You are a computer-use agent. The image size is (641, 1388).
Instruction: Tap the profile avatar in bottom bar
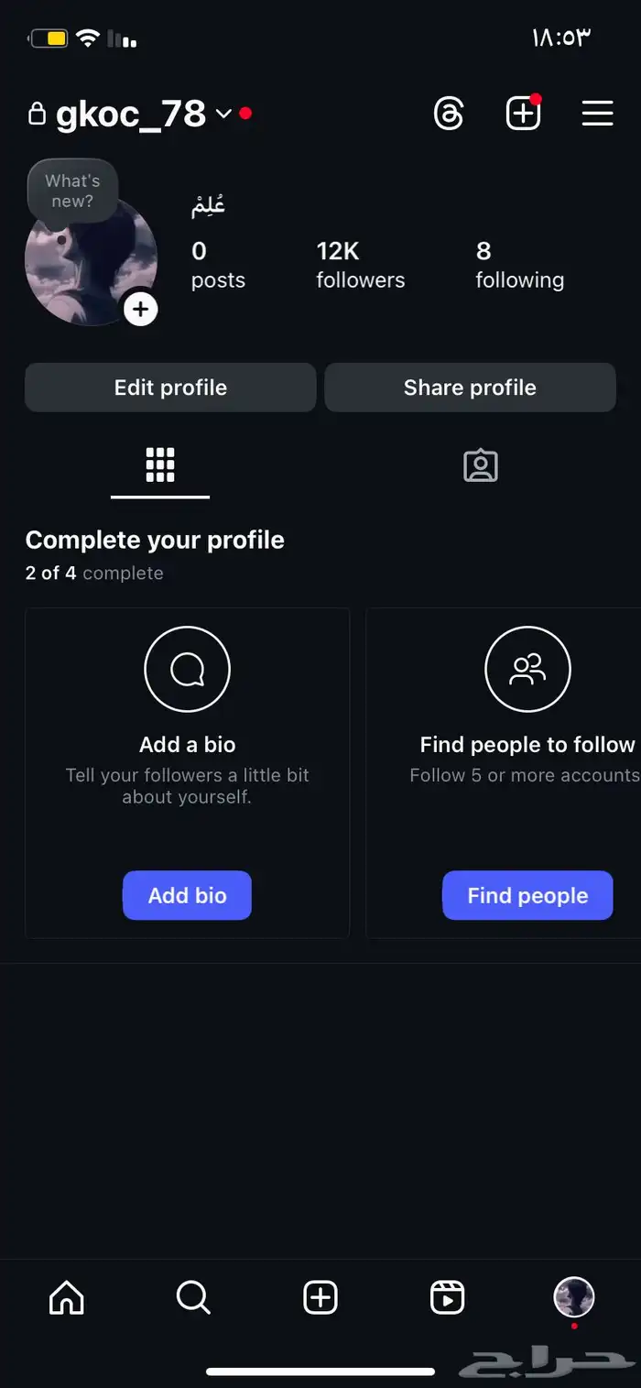coord(574,1297)
